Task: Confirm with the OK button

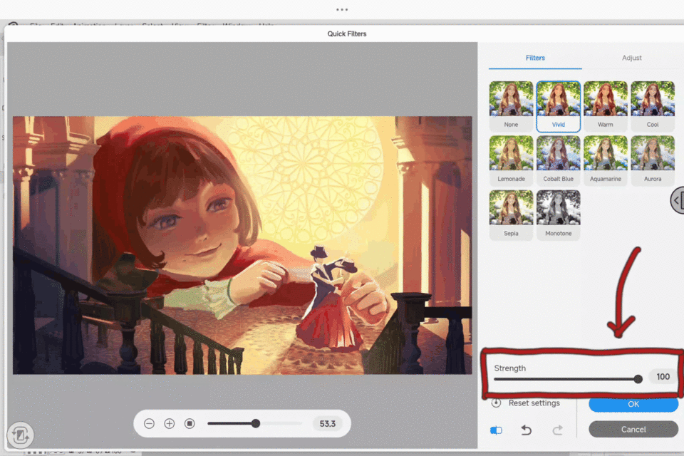Action: (x=633, y=405)
